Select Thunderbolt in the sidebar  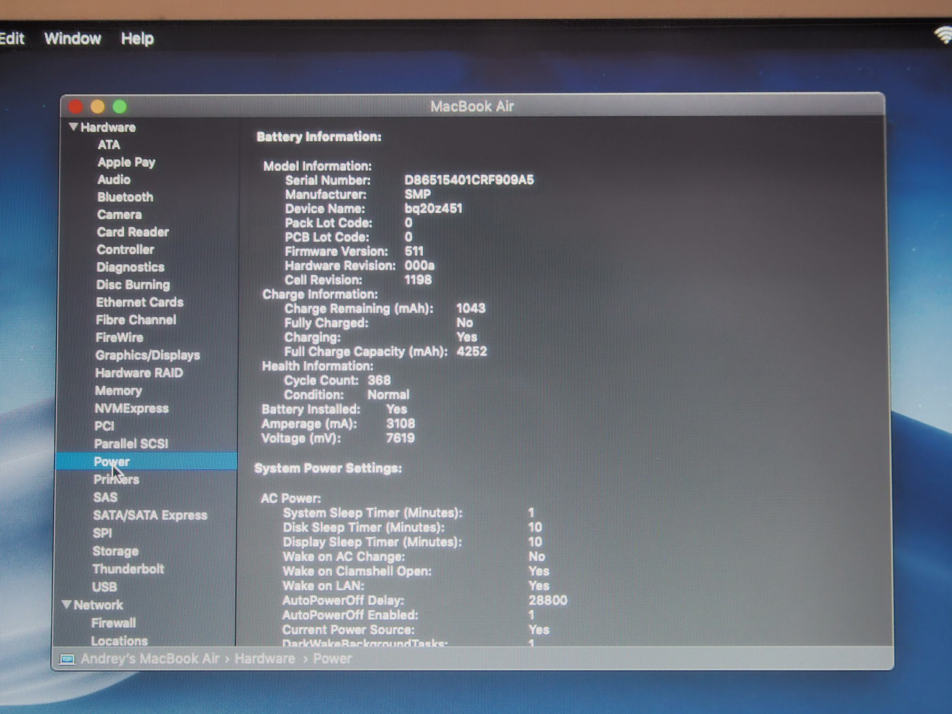pyautogui.click(x=128, y=569)
